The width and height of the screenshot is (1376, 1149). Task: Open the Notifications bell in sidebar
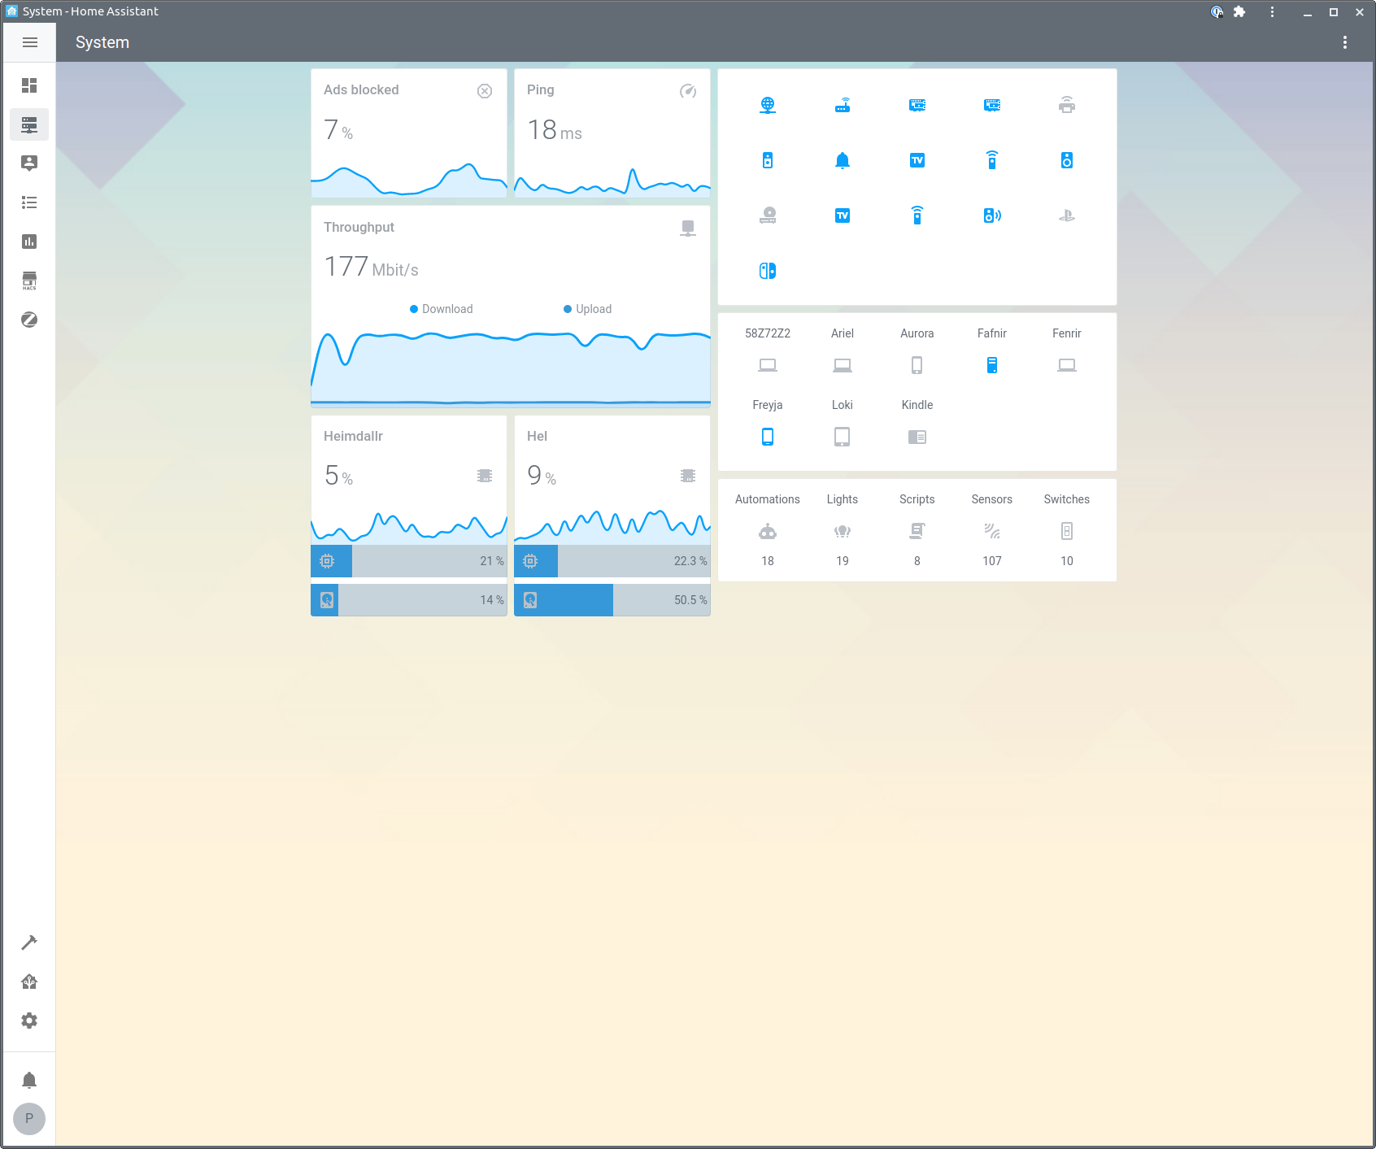pyautogui.click(x=29, y=1080)
